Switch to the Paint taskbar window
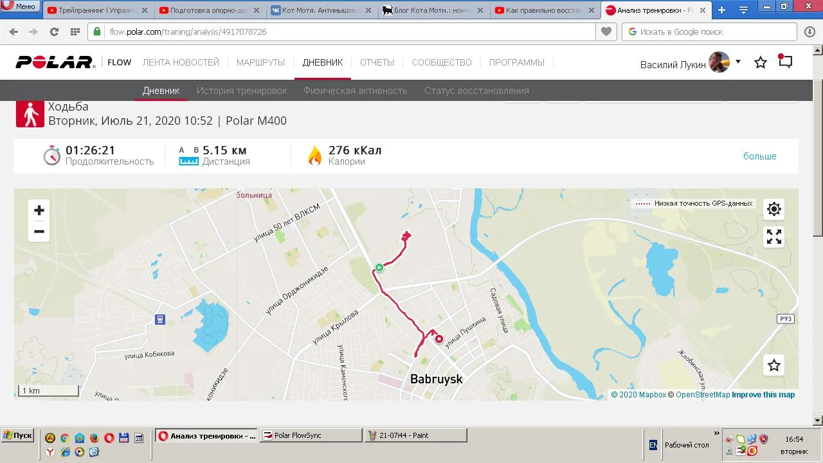 [415, 435]
